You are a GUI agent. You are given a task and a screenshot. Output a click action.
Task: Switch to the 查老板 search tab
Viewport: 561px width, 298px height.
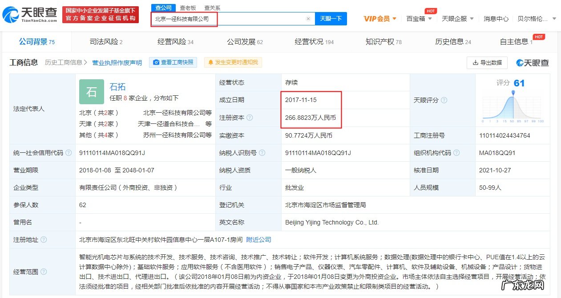click(x=187, y=8)
